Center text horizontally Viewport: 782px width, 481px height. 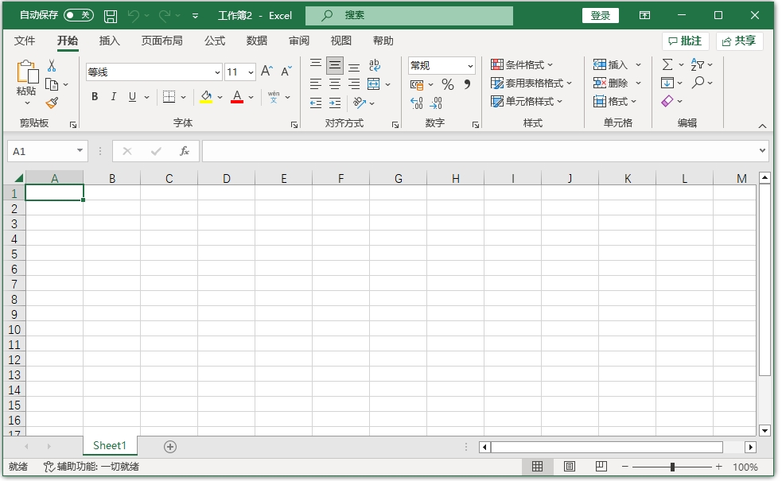[x=335, y=83]
